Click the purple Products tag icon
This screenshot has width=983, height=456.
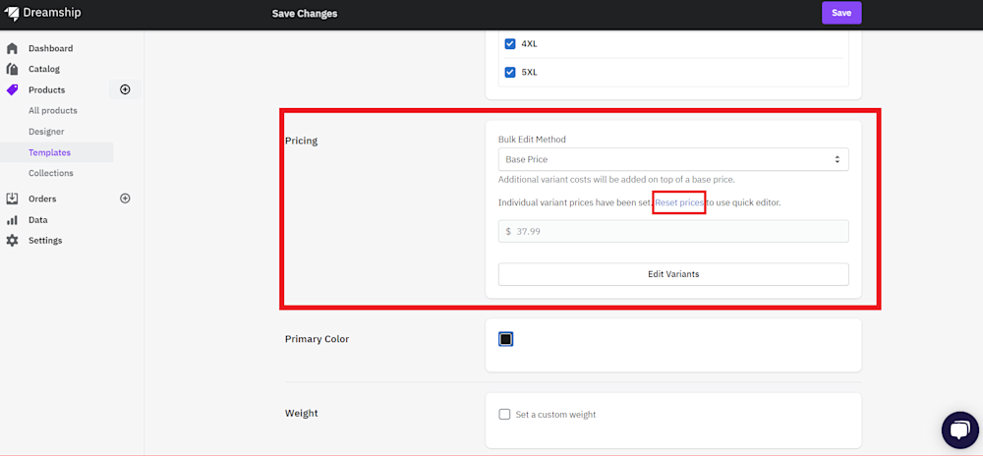point(12,89)
